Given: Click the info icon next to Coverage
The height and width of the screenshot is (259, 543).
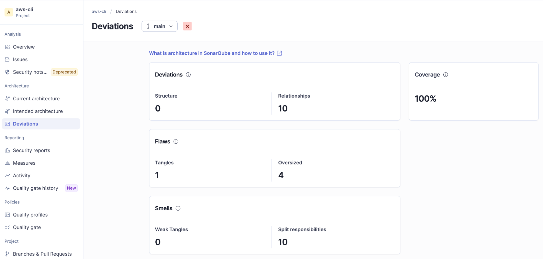Looking at the screenshot, I should point(445,75).
